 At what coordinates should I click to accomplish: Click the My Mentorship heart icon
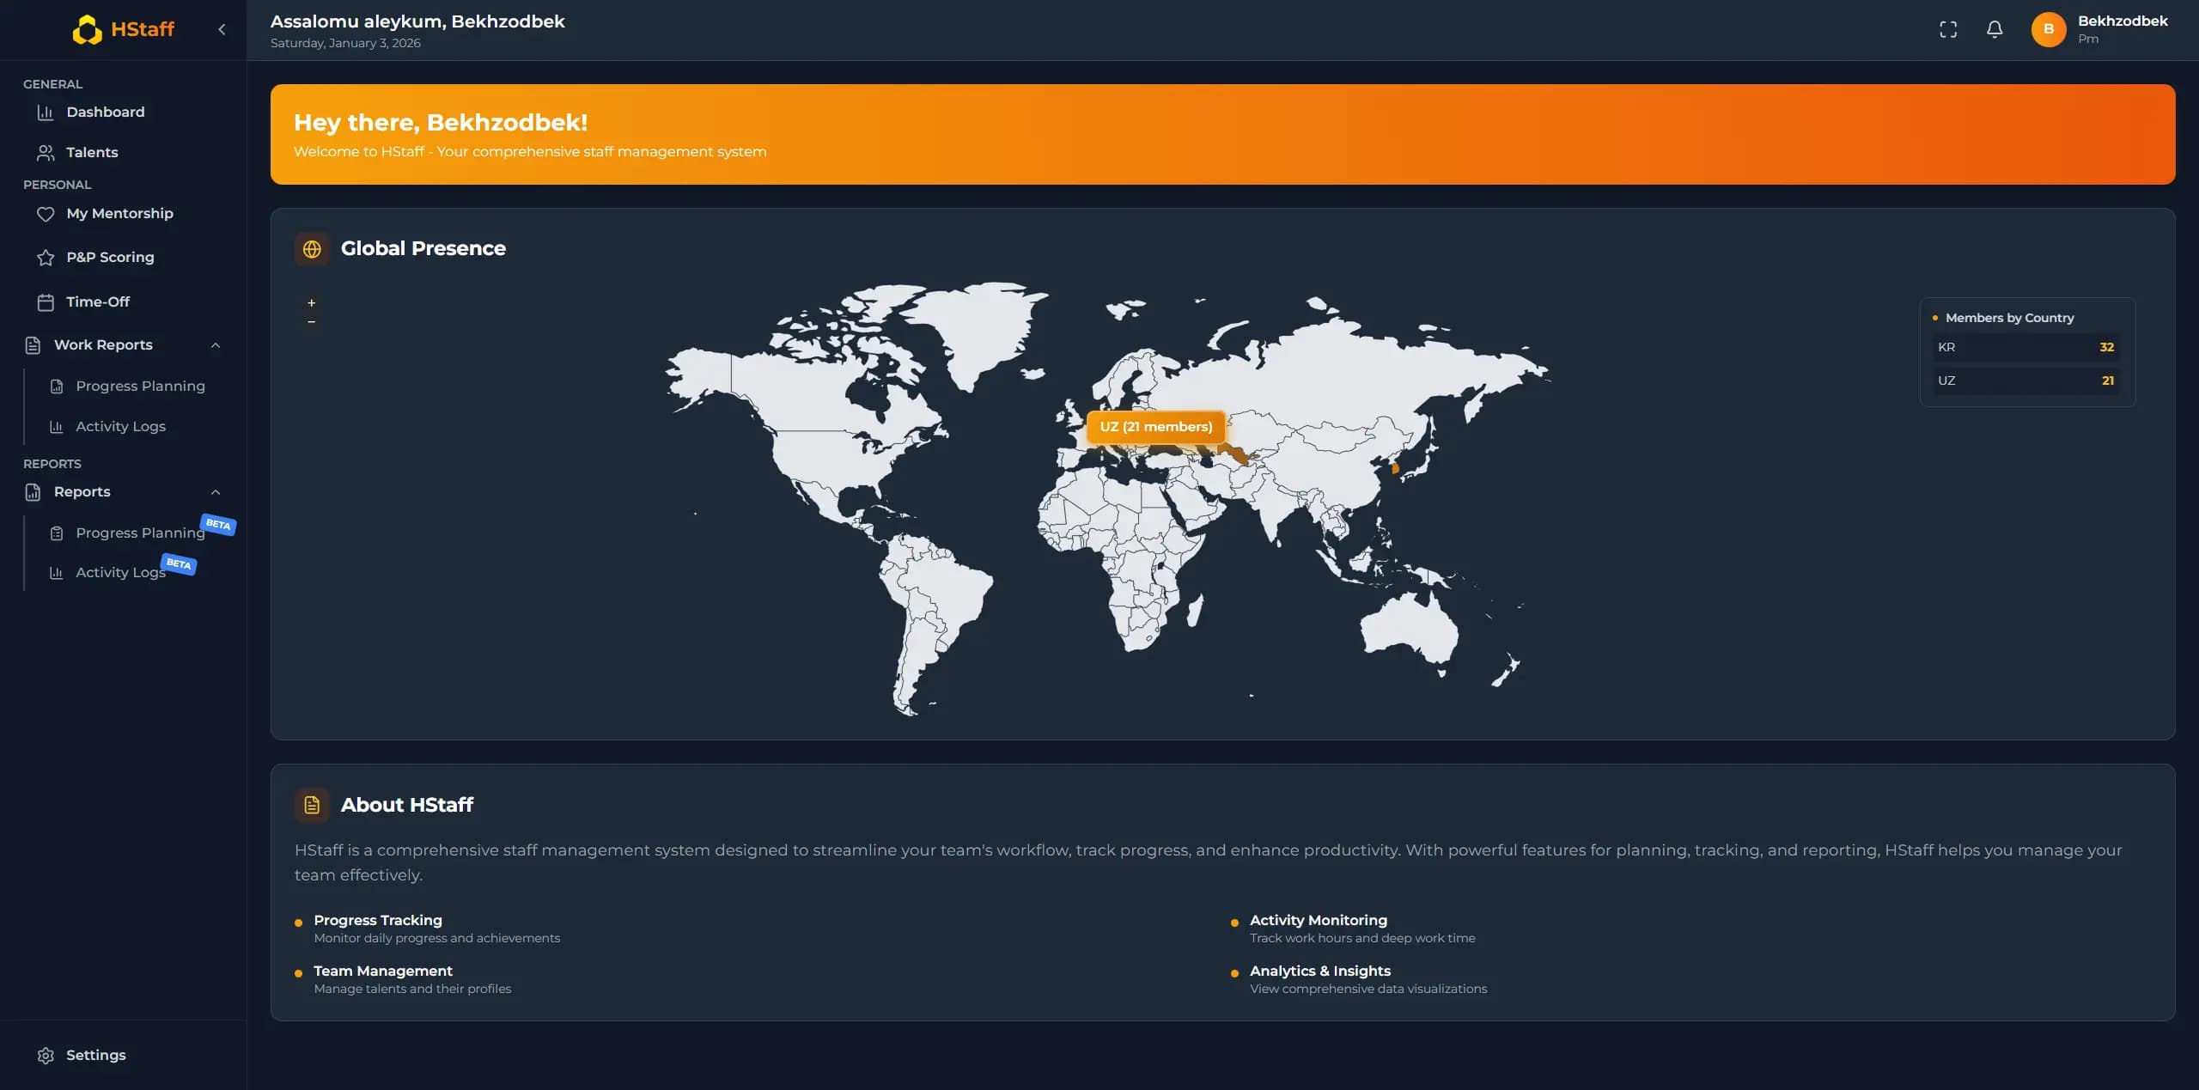coord(46,214)
